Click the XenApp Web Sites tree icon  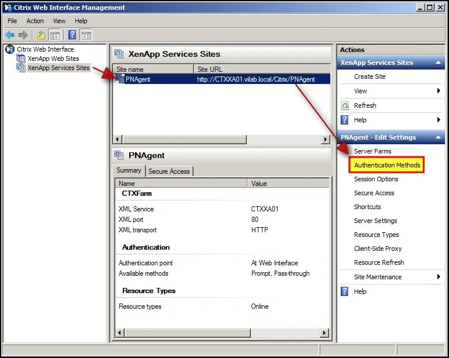point(21,59)
